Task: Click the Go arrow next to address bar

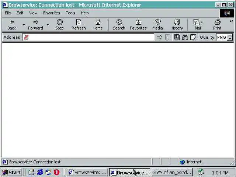Action: pyautogui.click(x=159, y=37)
